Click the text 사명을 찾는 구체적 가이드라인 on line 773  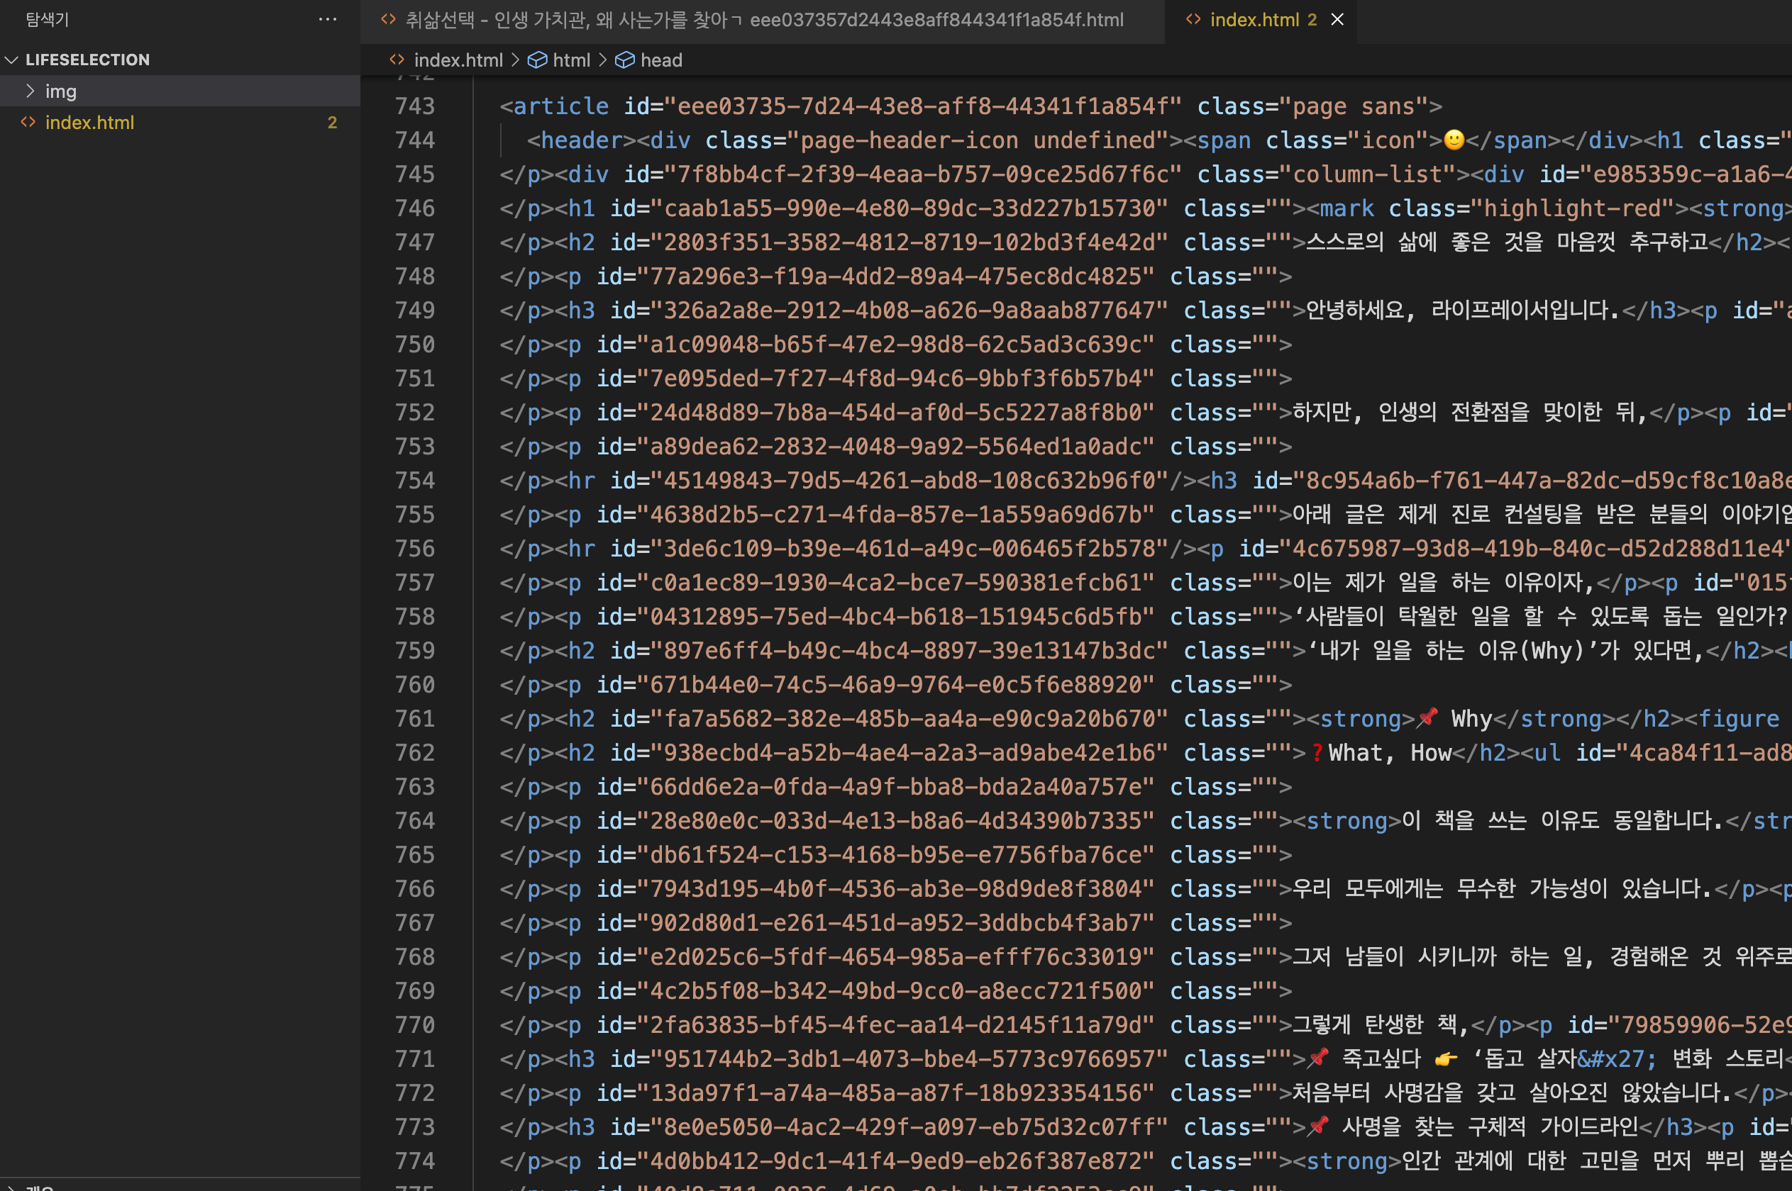(1490, 1127)
